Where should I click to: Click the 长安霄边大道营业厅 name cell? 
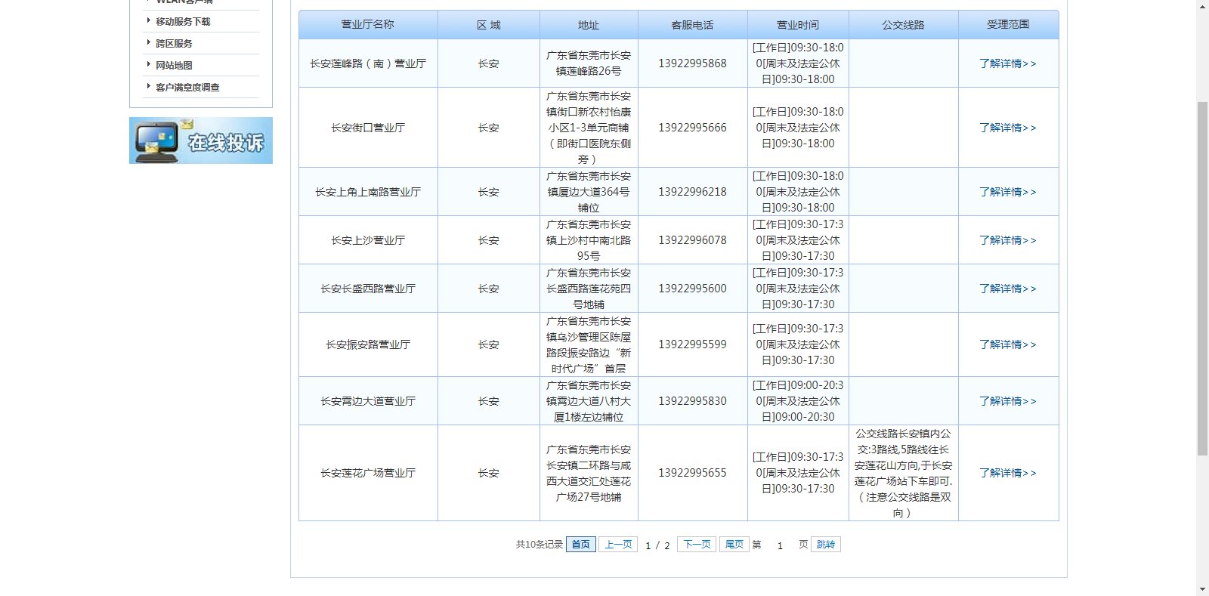[368, 401]
